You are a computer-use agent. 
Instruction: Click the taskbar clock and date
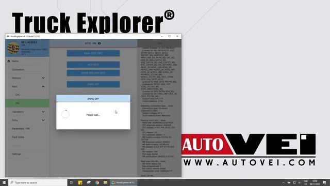point(315,182)
